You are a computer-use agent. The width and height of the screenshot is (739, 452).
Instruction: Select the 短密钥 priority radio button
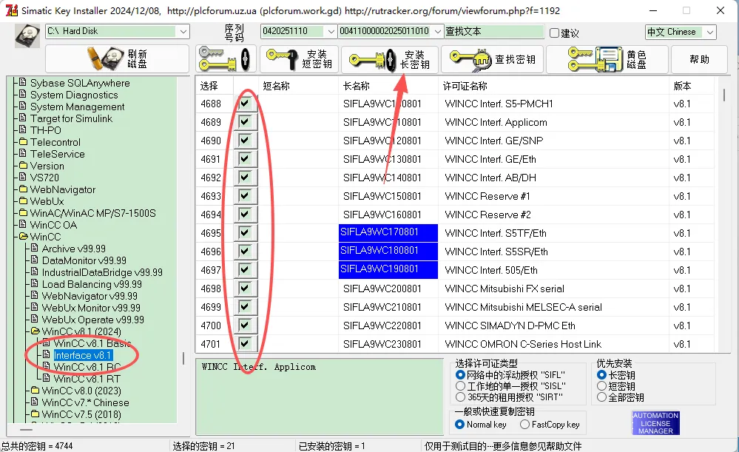click(601, 386)
